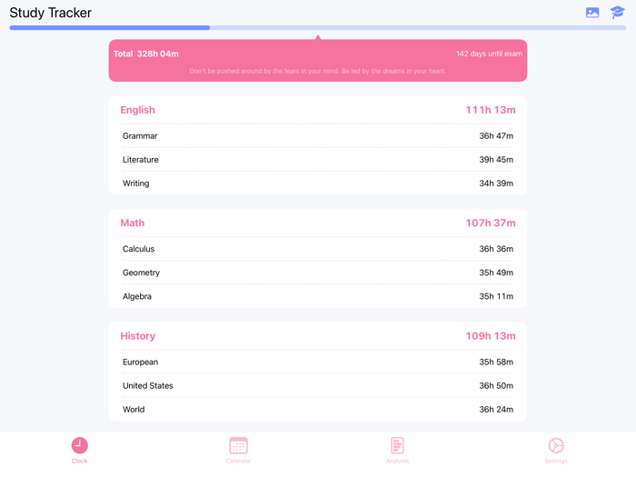636x477 pixels.
Task: Click the 35h 11m Algebra time
Action: point(496,296)
